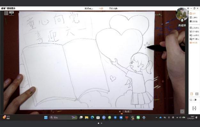Select the first orange layout option in right sidebar
Screen dimensions: 200x127
coord(193,13)
